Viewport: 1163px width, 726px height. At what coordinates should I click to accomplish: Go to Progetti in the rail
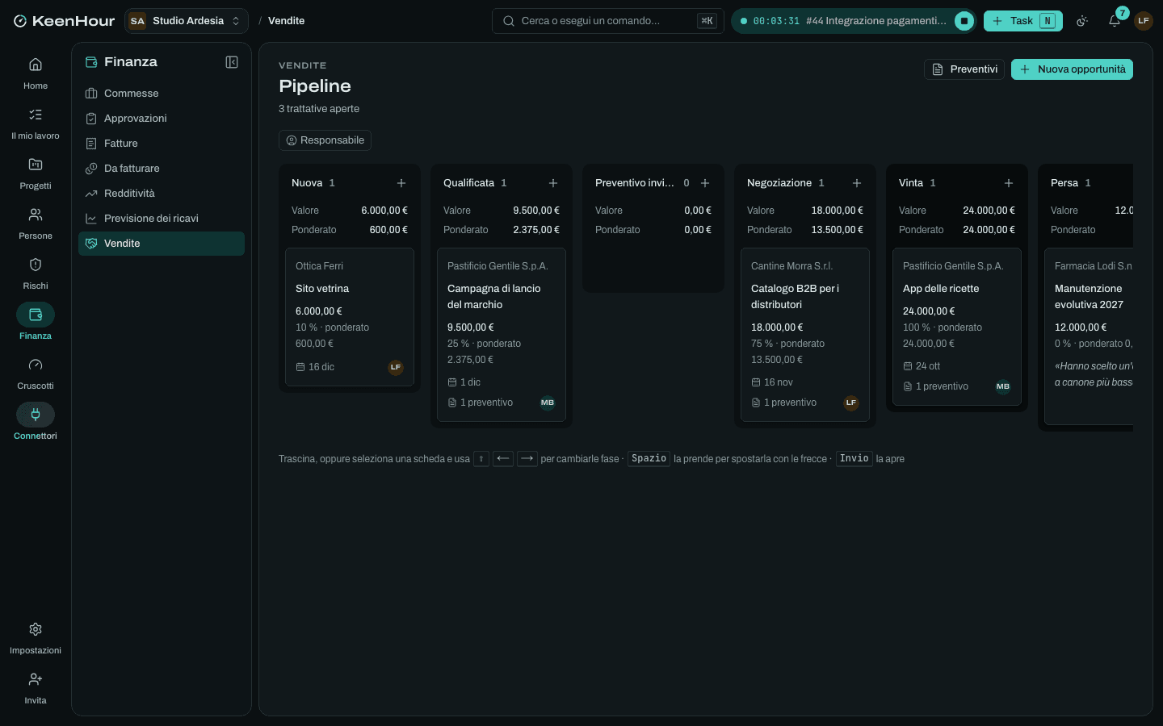(x=36, y=173)
